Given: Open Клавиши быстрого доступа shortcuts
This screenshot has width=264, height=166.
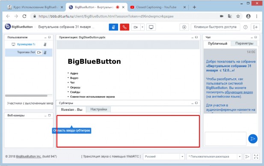Looking at the screenshot, I should pos(215,27).
